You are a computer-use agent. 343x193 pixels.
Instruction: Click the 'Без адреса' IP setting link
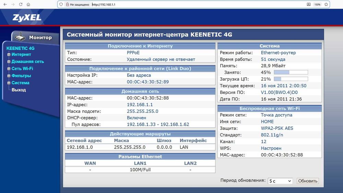139,75
